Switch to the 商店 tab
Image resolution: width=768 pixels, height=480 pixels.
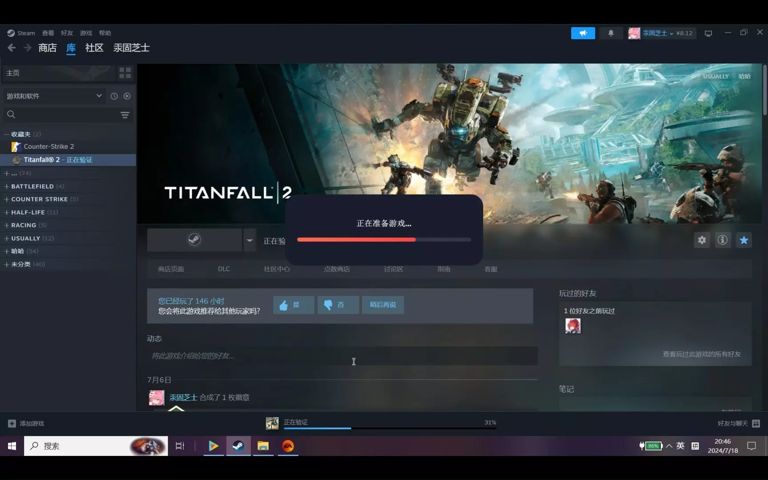(x=48, y=48)
